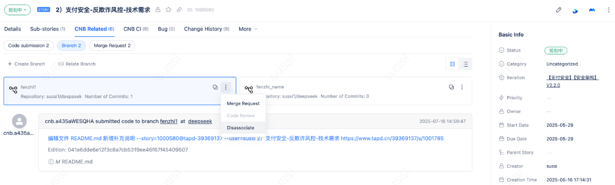The height and width of the screenshot is (185, 615).
Task: Click the lock icon next to story title
Action: click(x=158, y=10)
